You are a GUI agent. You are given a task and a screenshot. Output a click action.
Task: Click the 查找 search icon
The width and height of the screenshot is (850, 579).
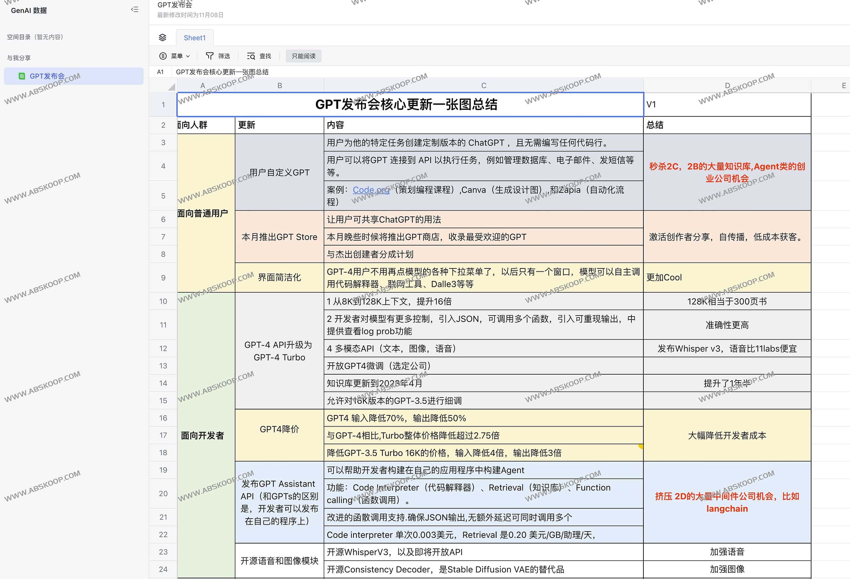pyautogui.click(x=250, y=56)
